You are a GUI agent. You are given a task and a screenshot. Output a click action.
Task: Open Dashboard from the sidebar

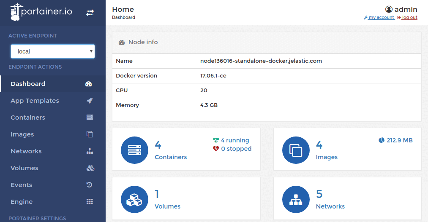coord(28,84)
